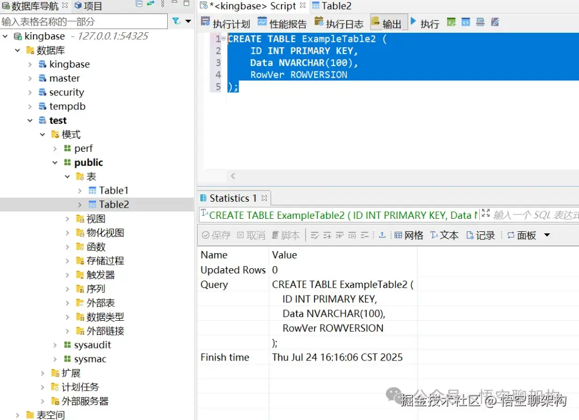Click the filter funnel icon in navigator
Viewport: 579px width, 420px height.
[176, 21]
